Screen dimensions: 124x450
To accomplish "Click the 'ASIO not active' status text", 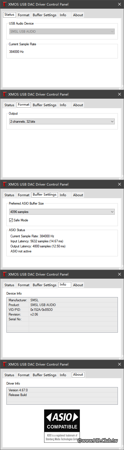I will 21,251.
